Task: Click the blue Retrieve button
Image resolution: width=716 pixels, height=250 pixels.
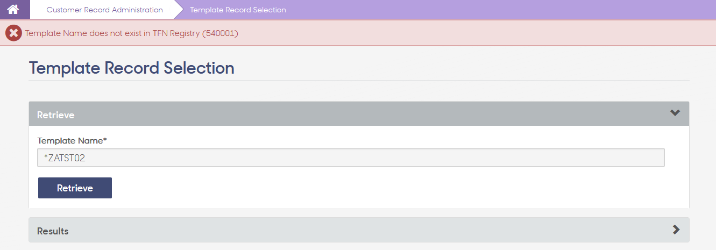Action: coord(75,188)
